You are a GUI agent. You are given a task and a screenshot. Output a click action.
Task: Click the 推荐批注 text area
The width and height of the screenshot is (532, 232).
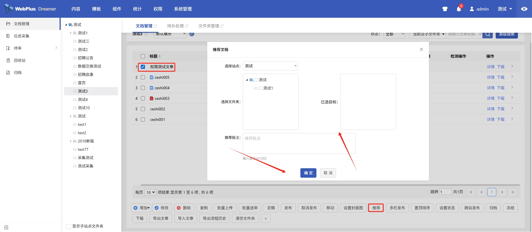tap(299, 143)
